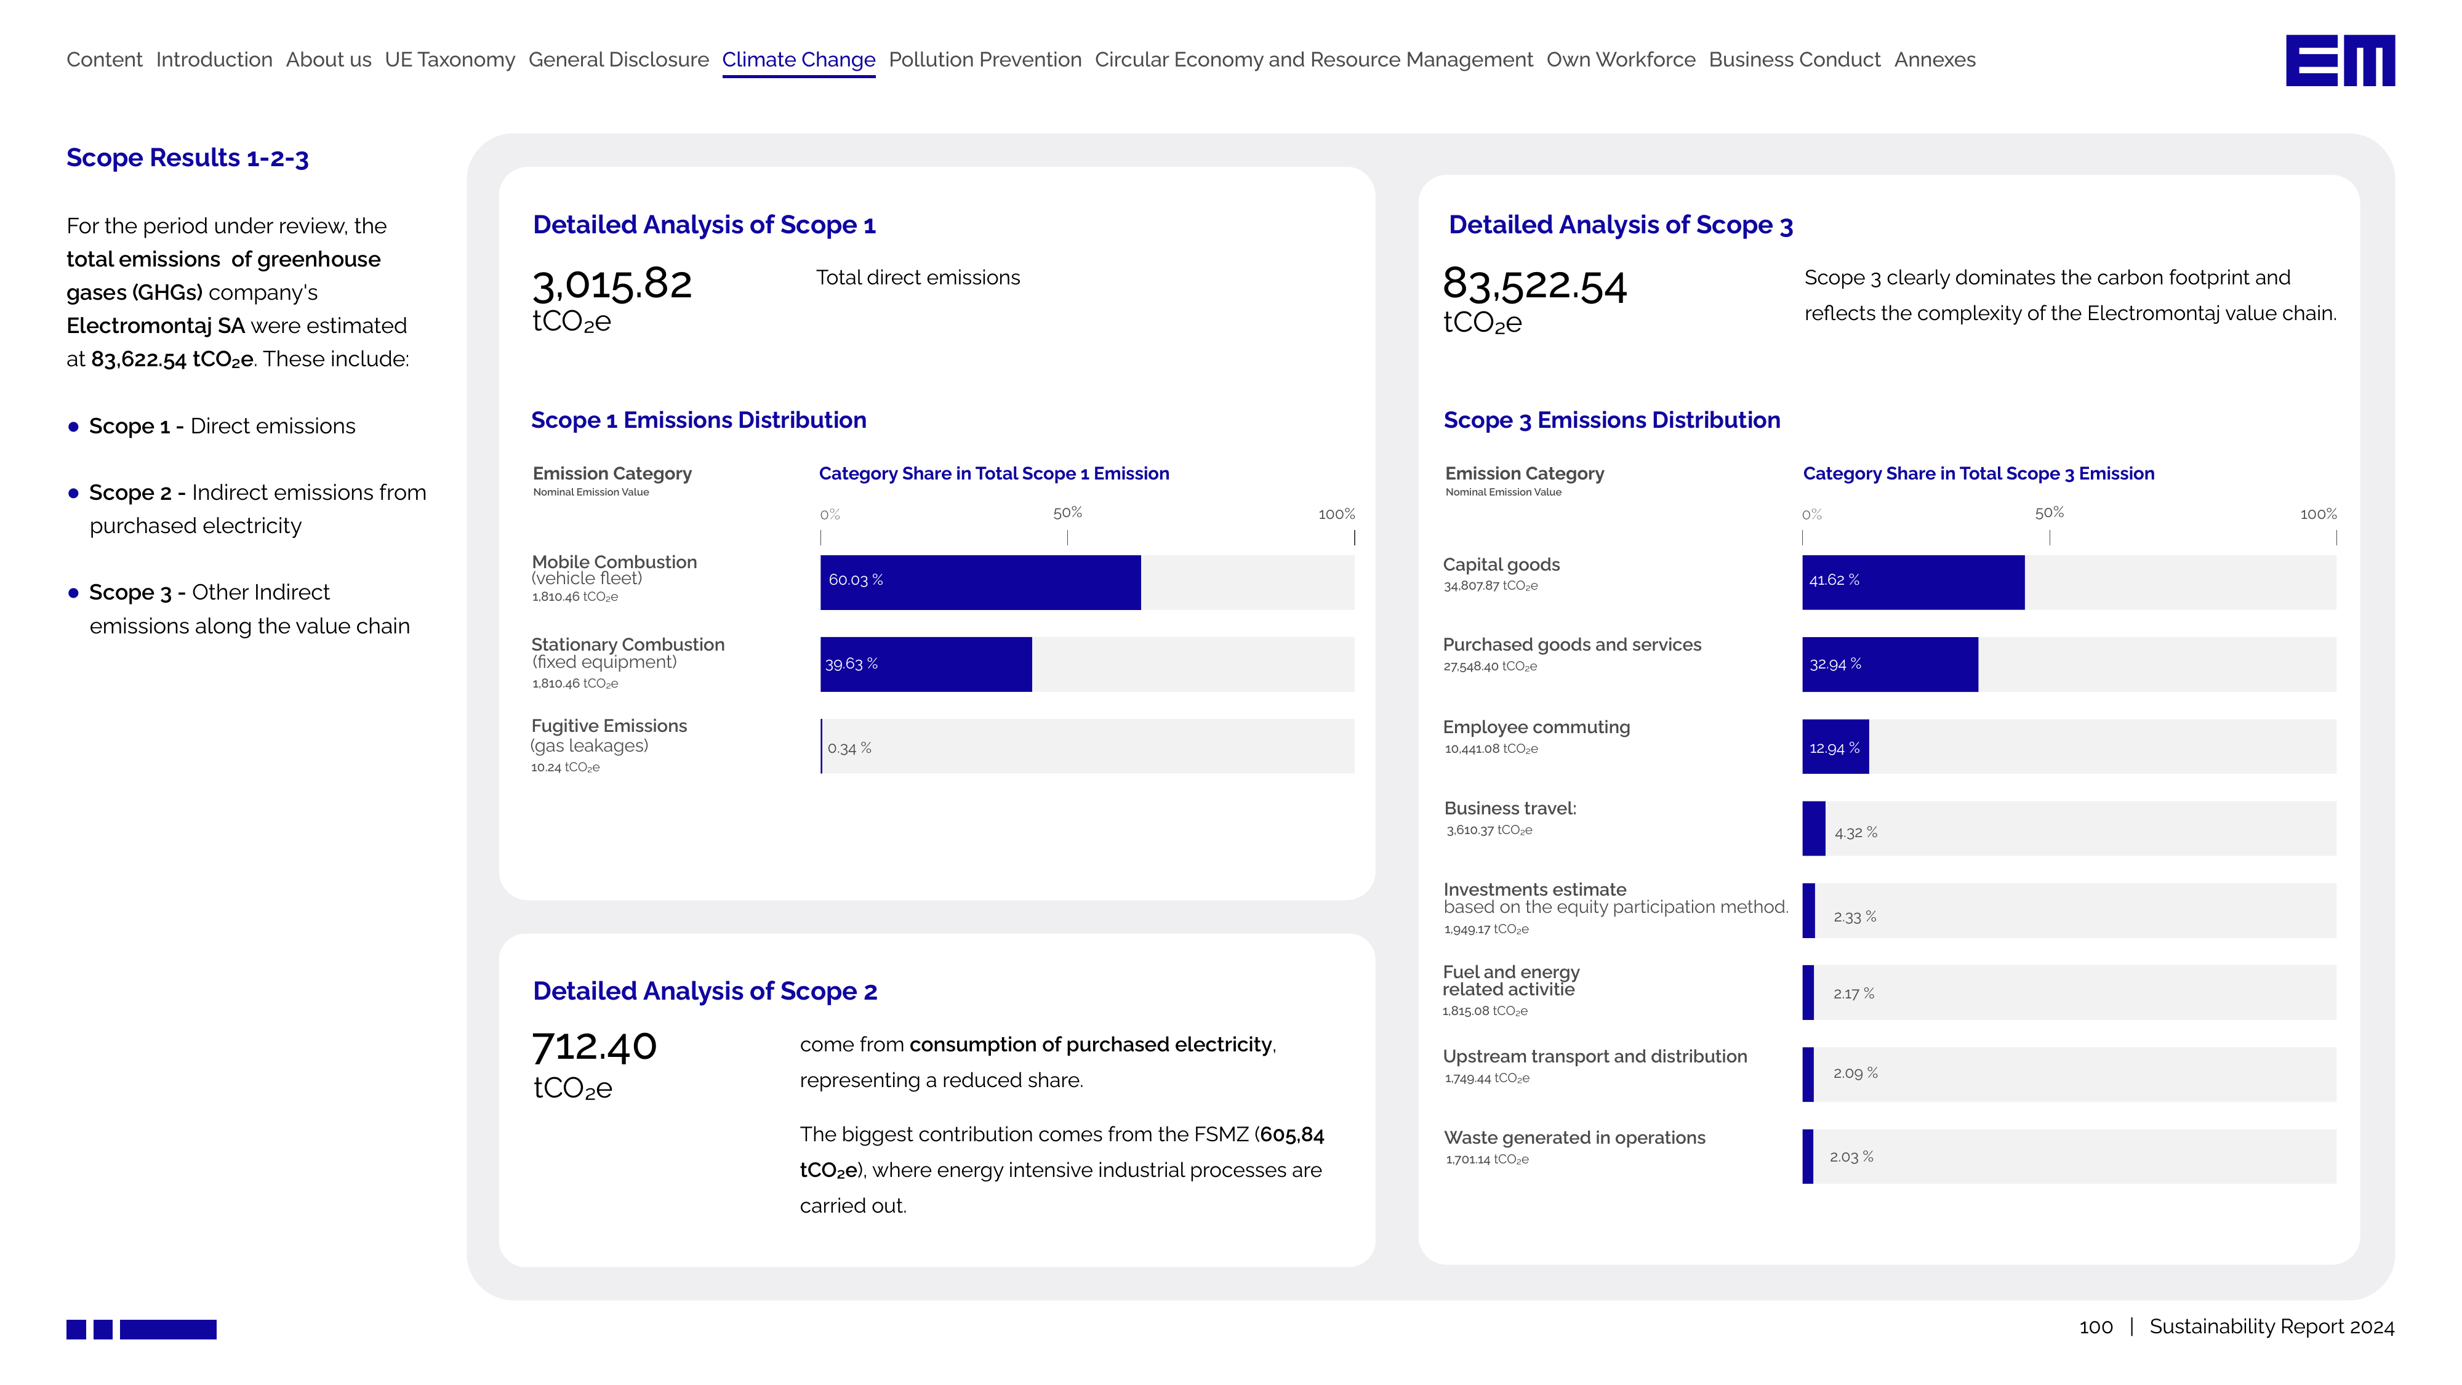Viewport: 2462px width, 1385px height.
Task: Click the Employee commuting 12.94 % bar
Action: coord(1835,747)
